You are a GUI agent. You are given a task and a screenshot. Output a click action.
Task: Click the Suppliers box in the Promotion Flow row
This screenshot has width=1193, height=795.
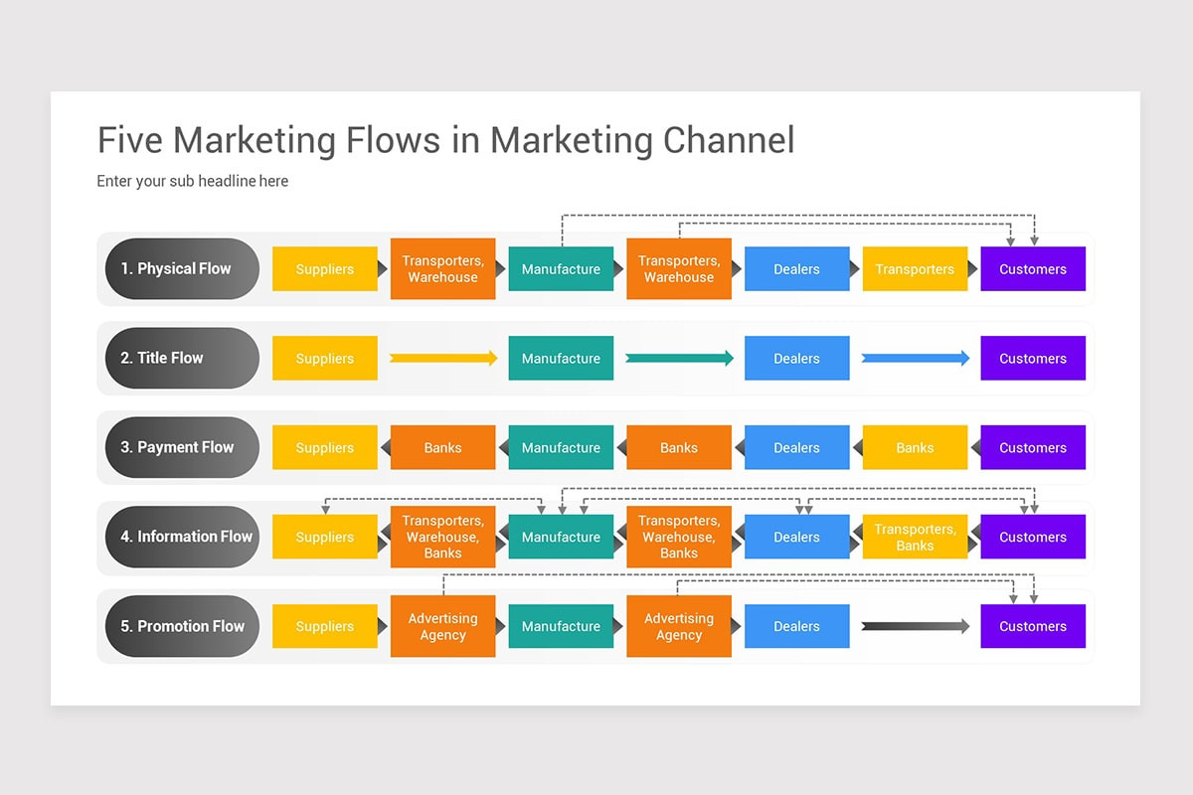325,626
